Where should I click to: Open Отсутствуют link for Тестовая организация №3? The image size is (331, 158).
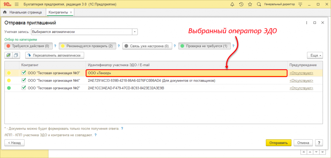[301, 73]
